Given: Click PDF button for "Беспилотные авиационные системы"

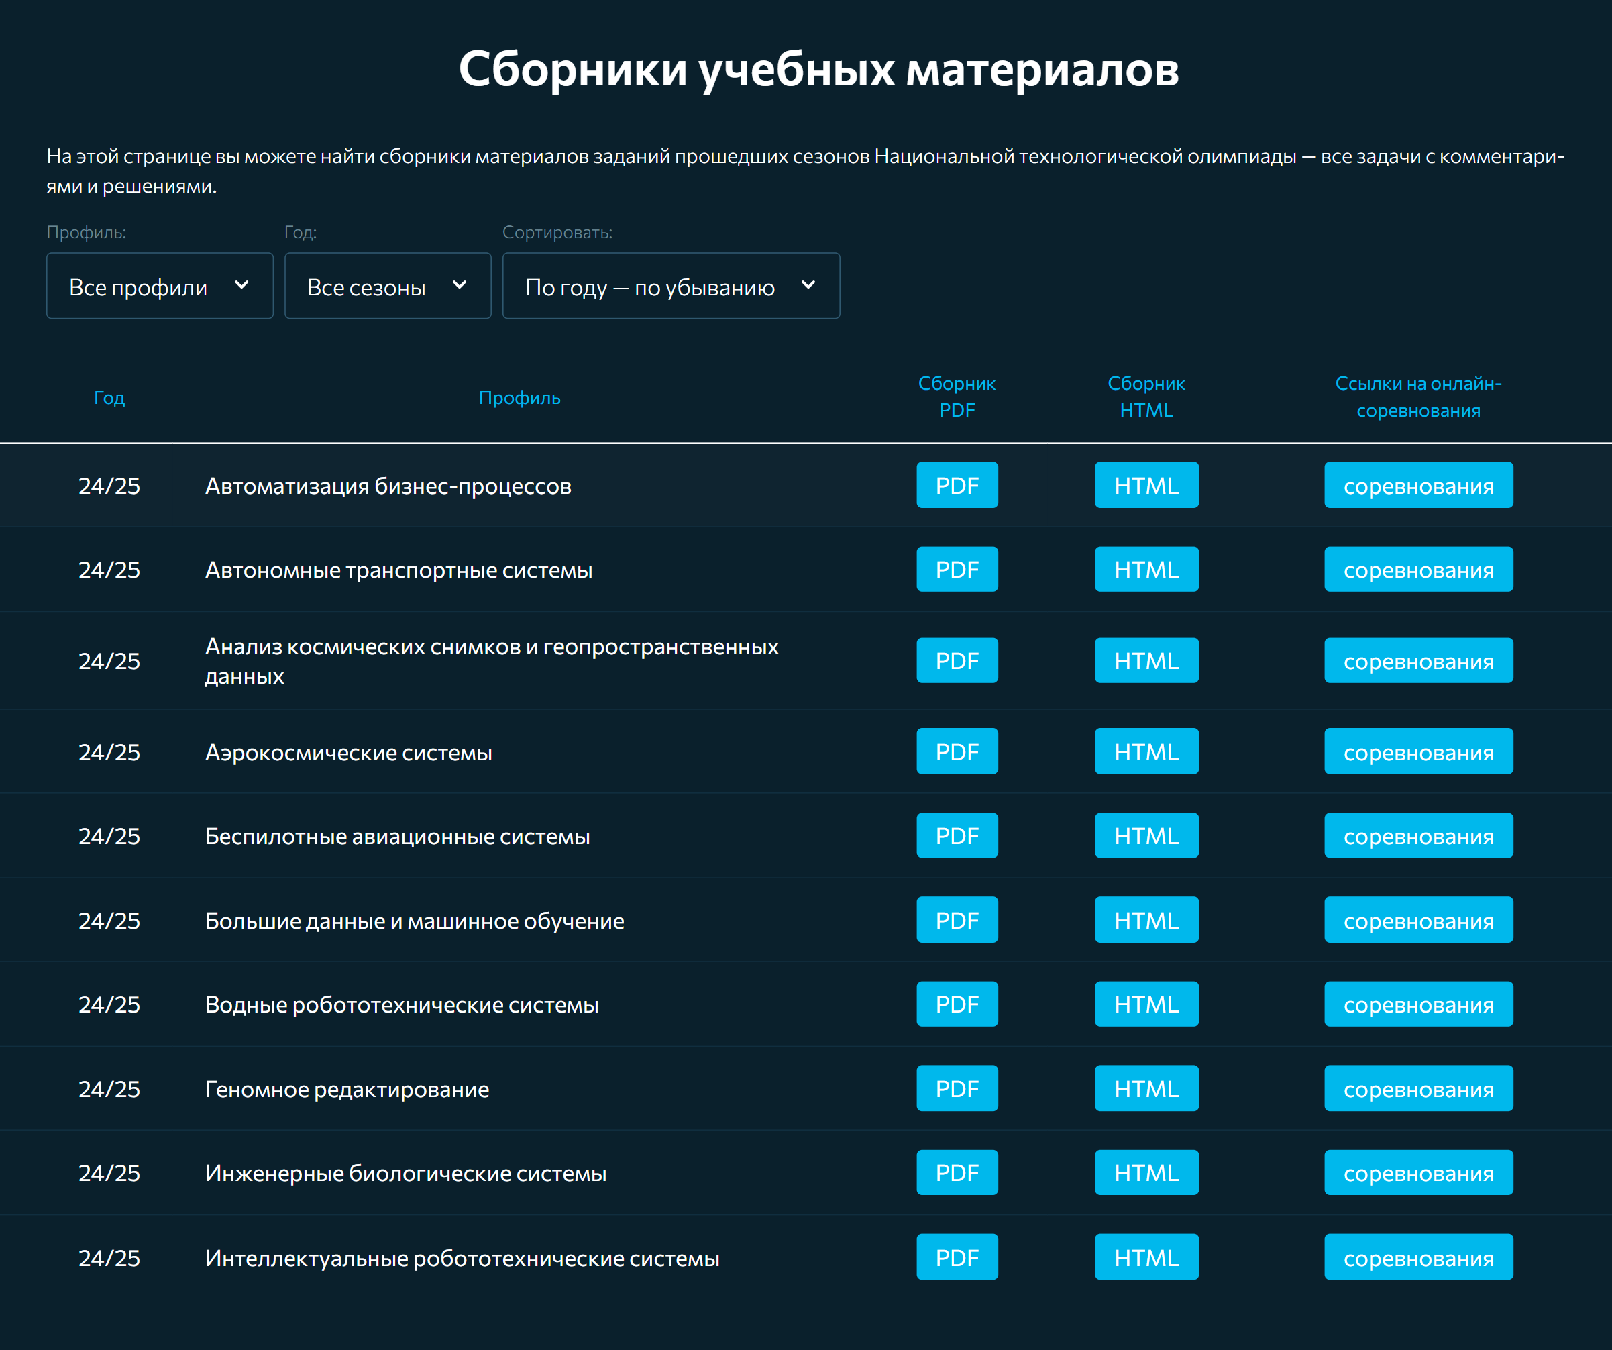Looking at the screenshot, I should tap(957, 835).
